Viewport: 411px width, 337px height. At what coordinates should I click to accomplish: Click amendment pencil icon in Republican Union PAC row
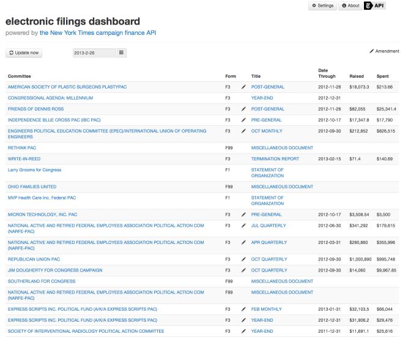(x=243, y=259)
